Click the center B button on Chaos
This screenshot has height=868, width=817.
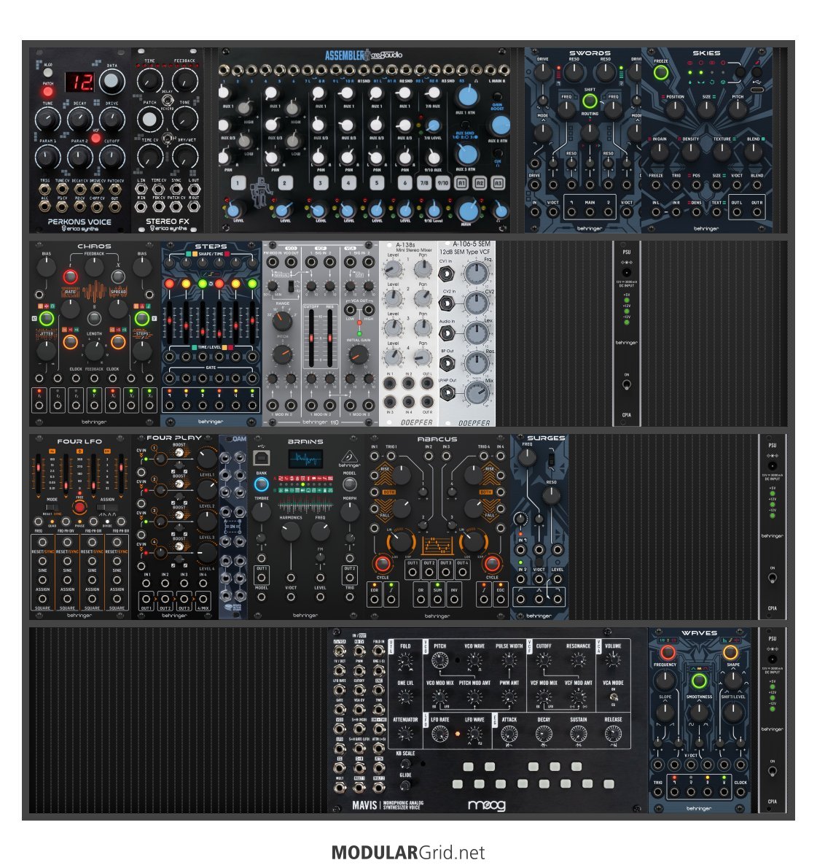pos(94,317)
